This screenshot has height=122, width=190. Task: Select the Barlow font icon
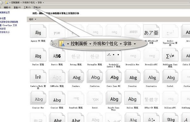click(38, 55)
